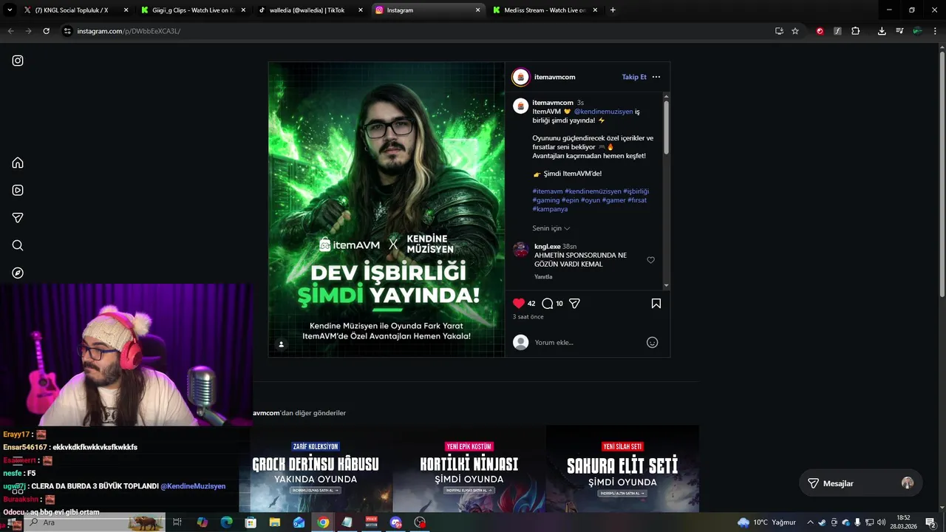Viewport: 946px width, 532px height.
Task: Go to Instagram Home feed icon
Action: pyautogui.click(x=18, y=163)
